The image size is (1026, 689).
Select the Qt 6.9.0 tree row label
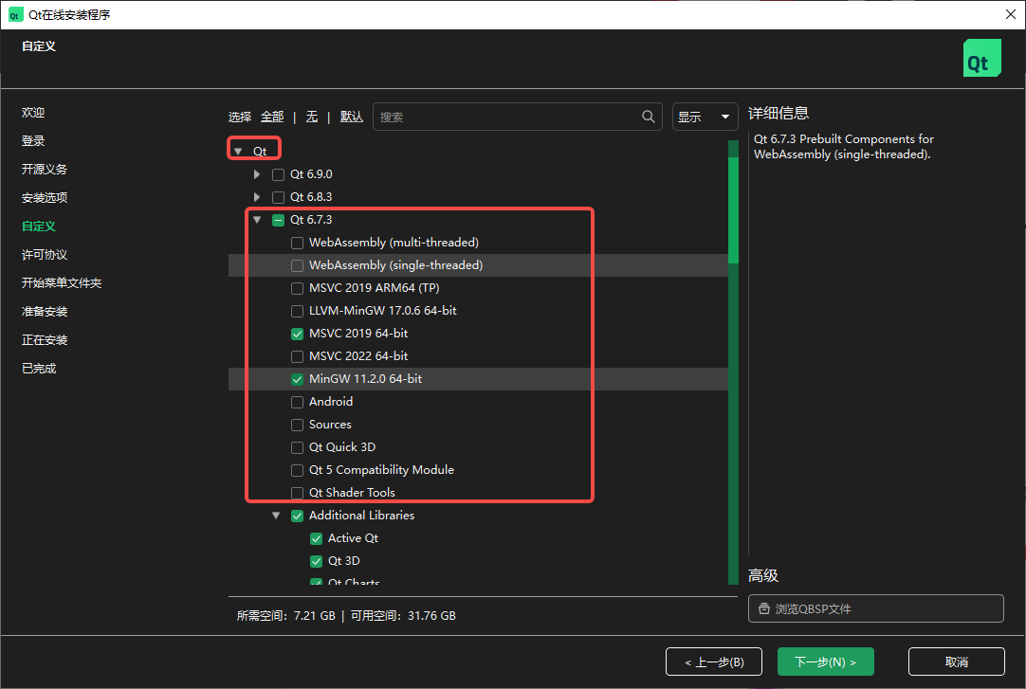pos(311,174)
